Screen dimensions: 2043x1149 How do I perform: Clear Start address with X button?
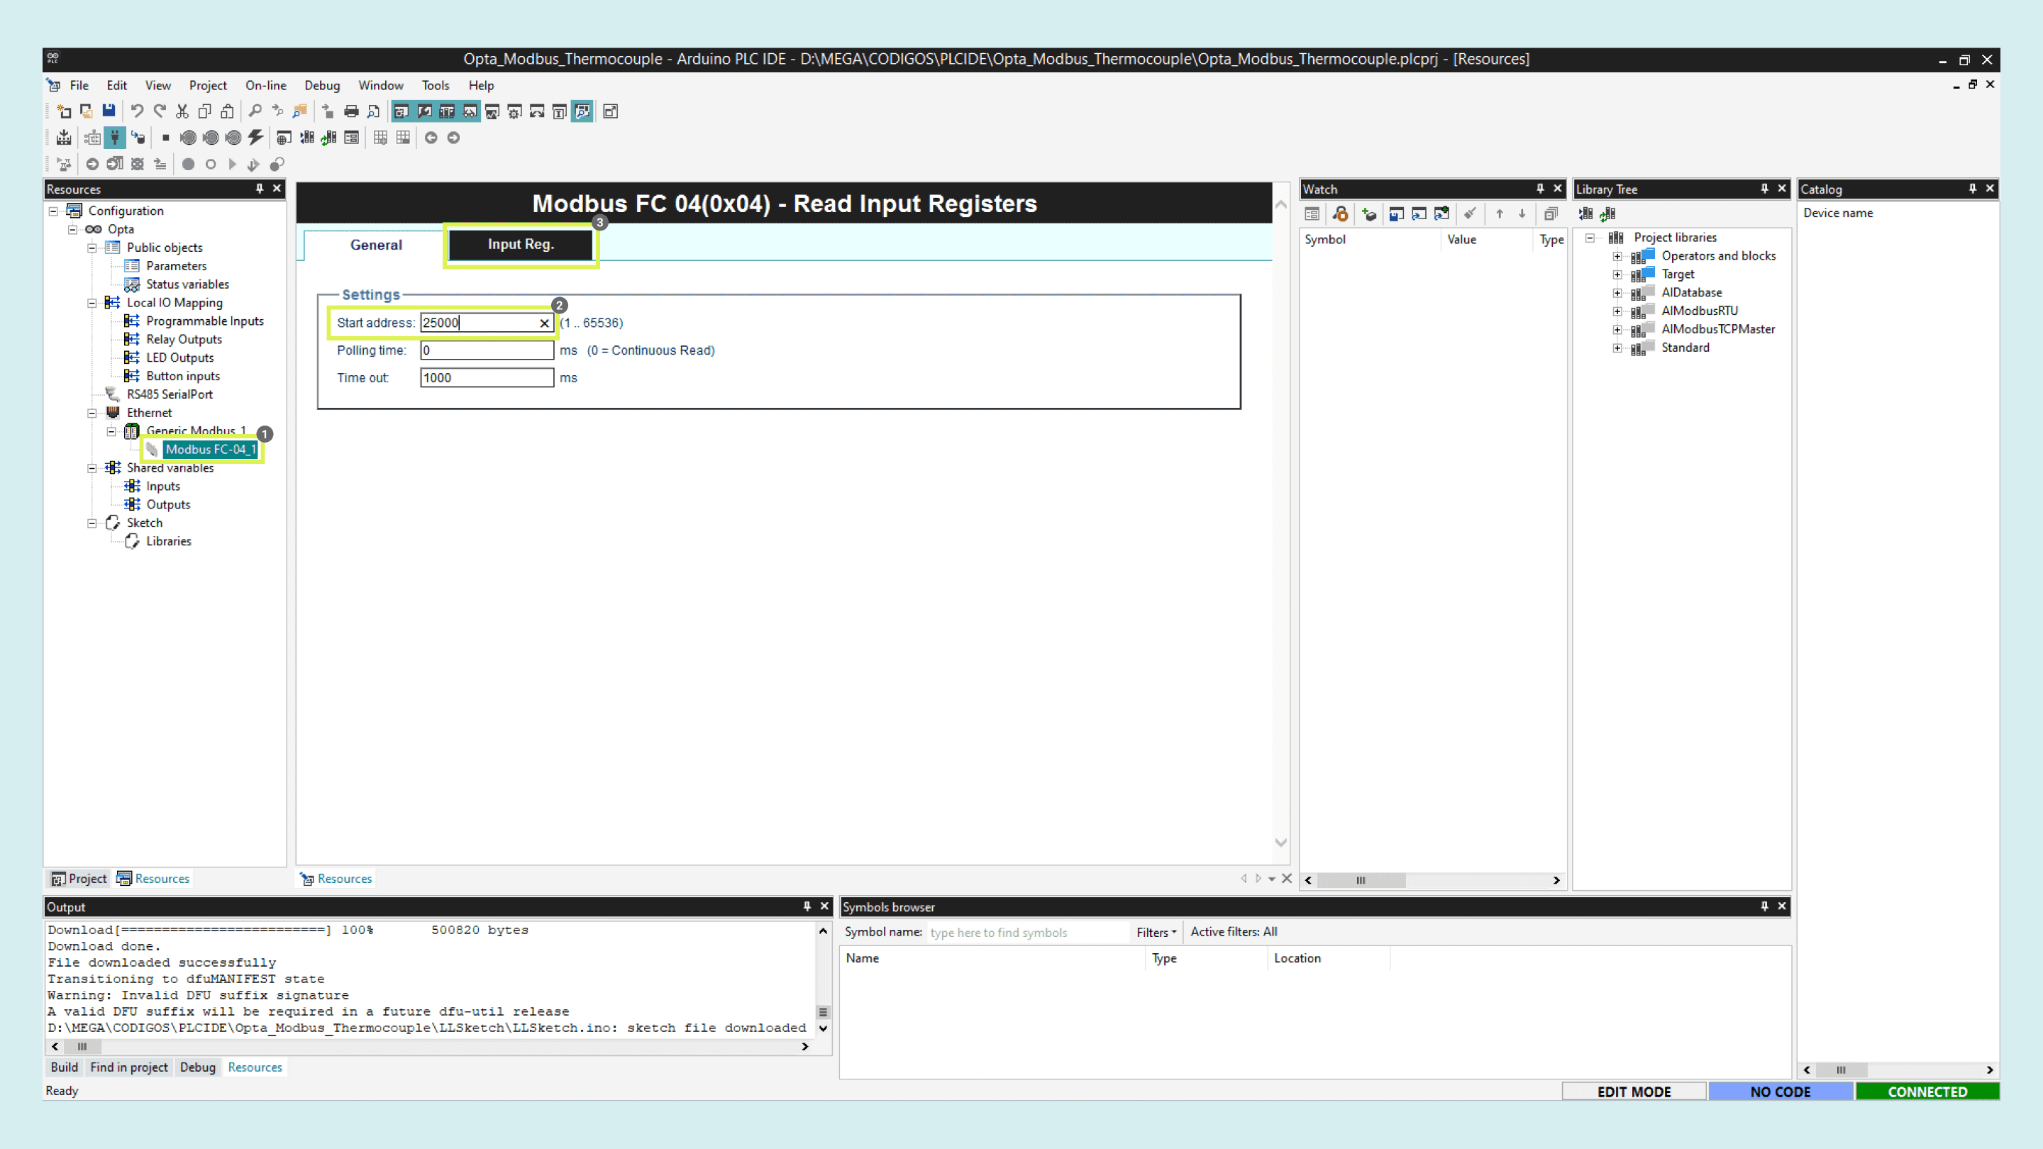[x=544, y=323]
